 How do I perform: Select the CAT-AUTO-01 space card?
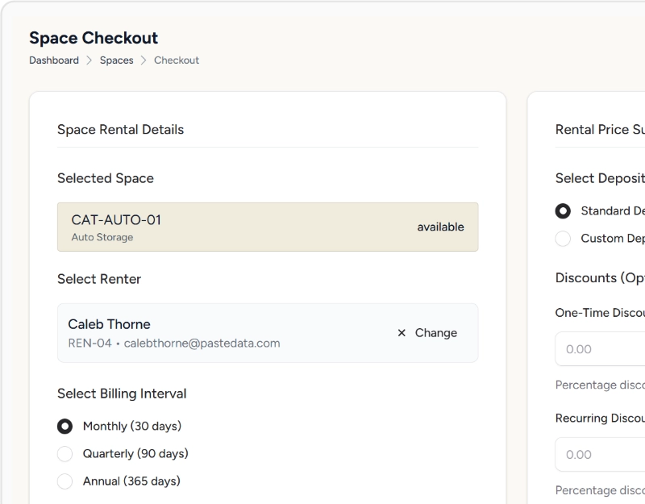tap(267, 227)
